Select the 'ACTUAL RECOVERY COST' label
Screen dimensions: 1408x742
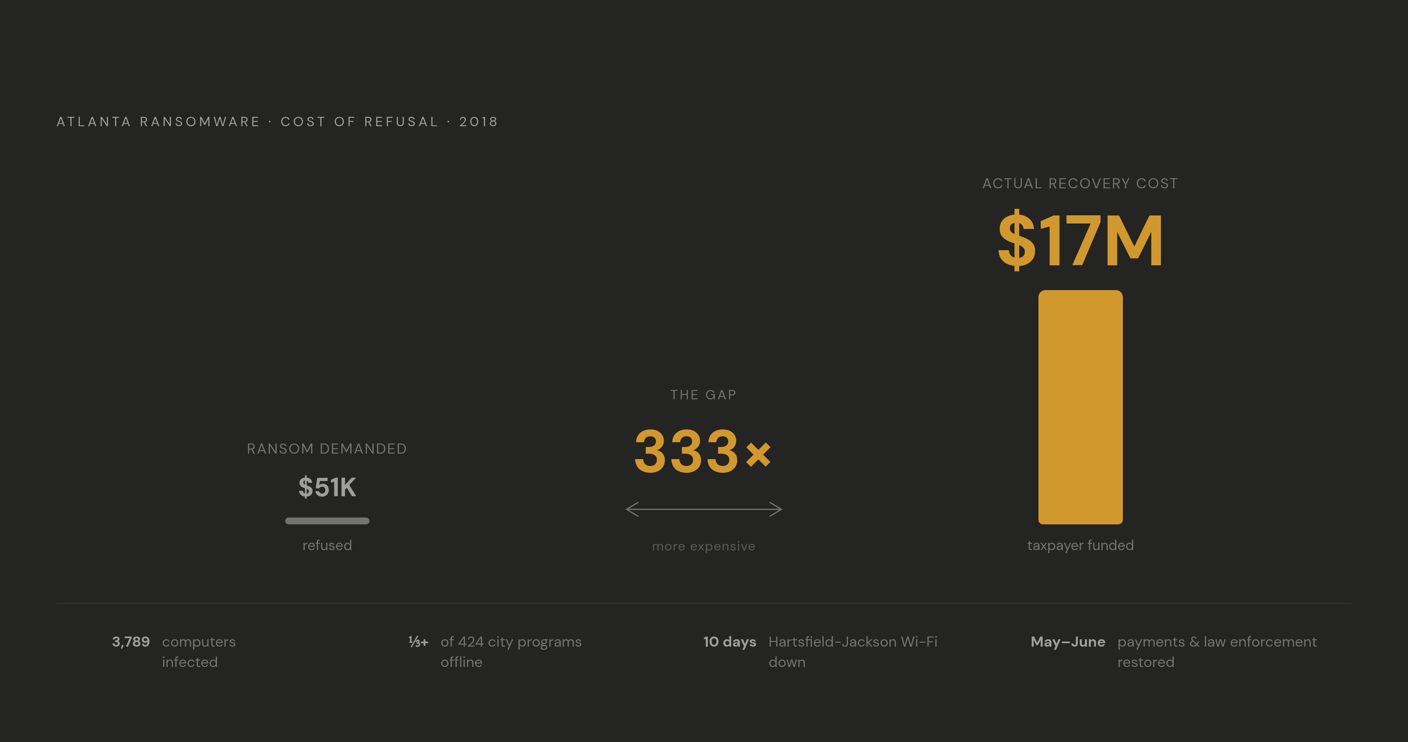[x=1080, y=184]
